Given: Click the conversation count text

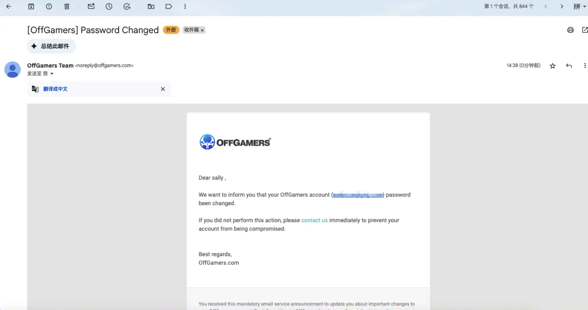Looking at the screenshot, I should [x=509, y=7].
